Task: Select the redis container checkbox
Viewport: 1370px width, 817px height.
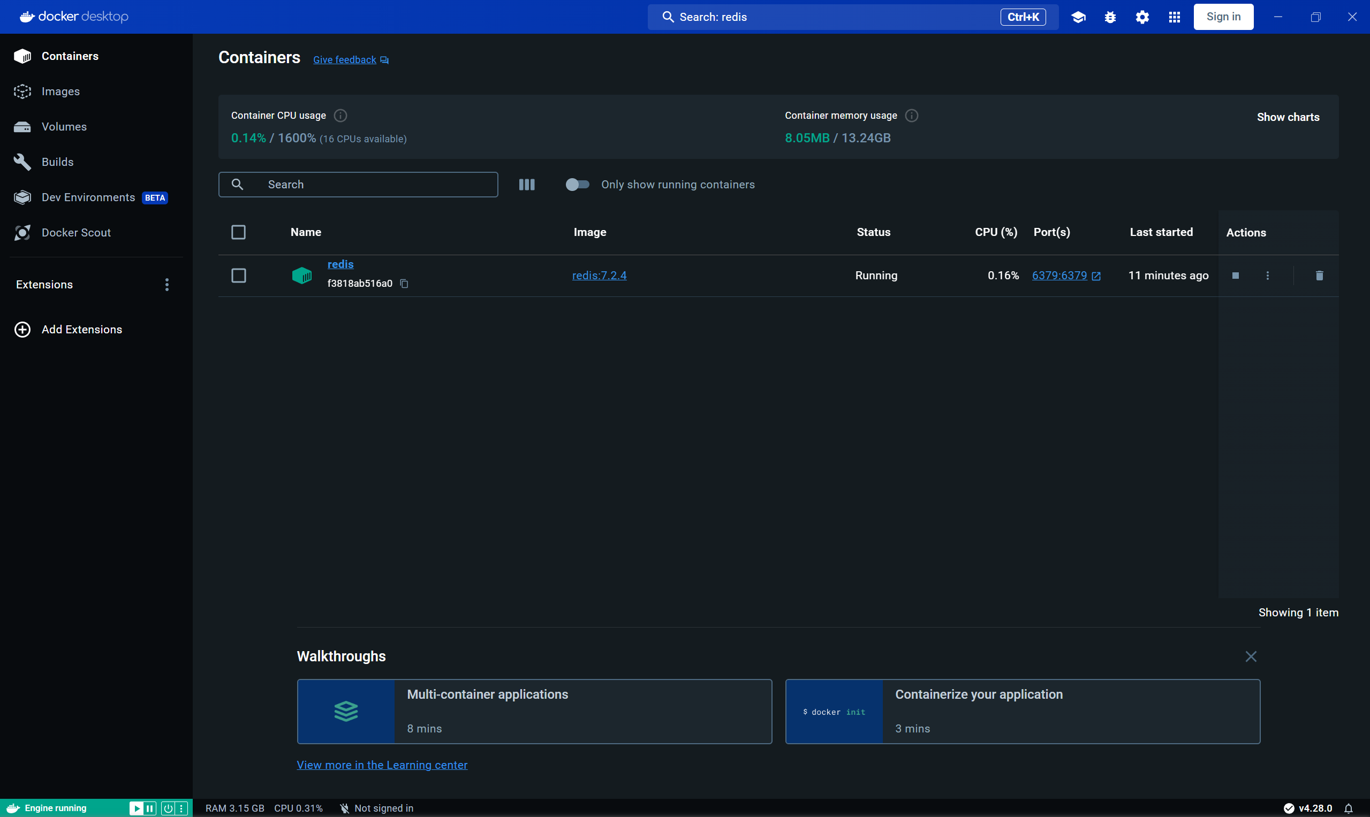Action: click(x=239, y=275)
